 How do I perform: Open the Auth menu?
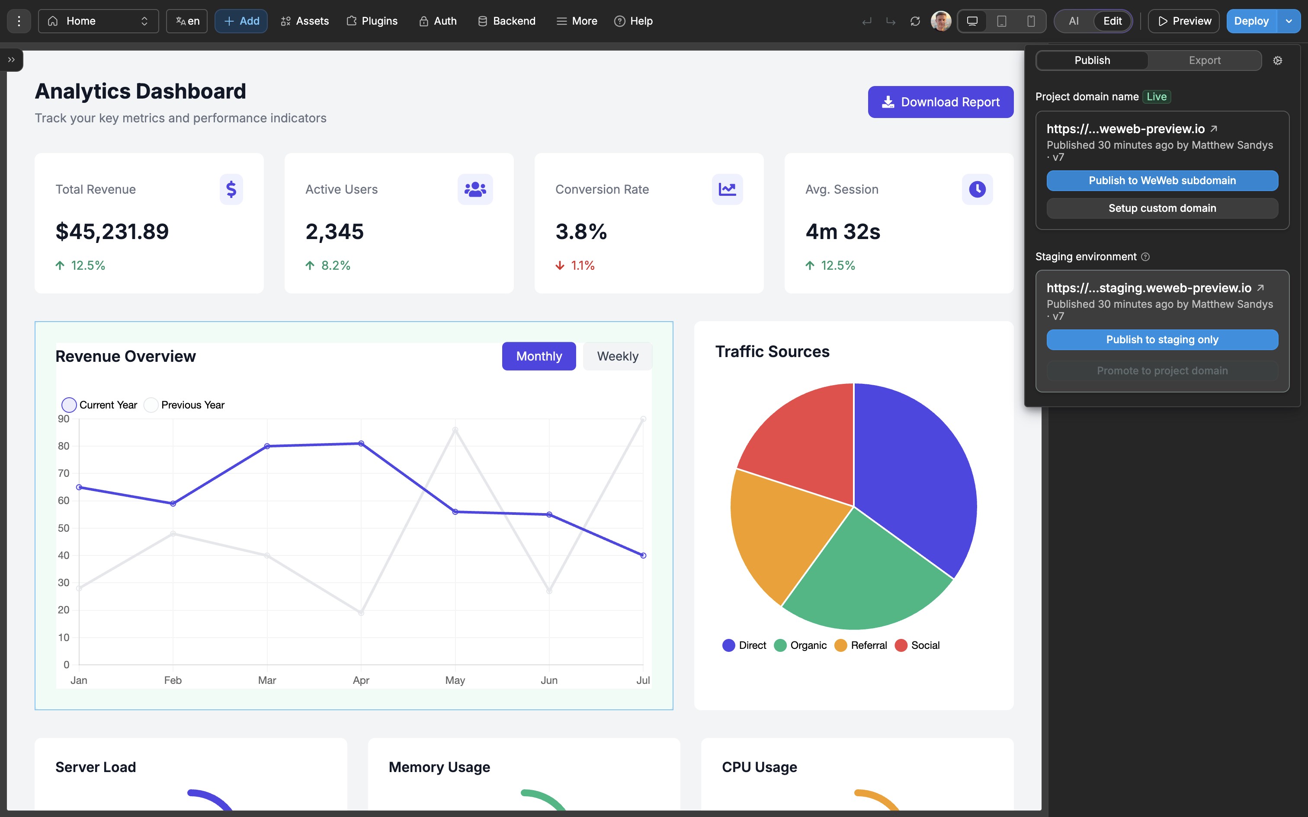pos(438,21)
